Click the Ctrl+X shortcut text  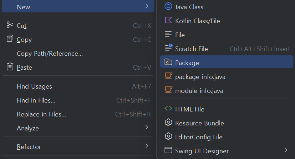pos(142,25)
